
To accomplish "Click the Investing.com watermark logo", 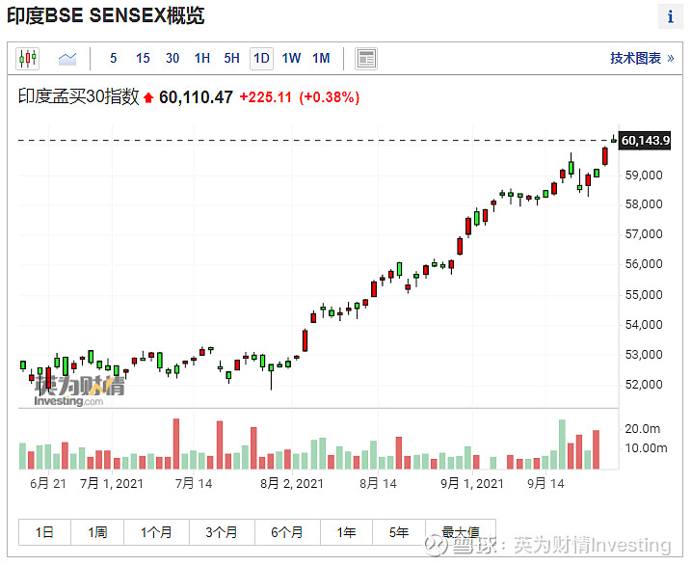I will pyautogui.click(x=78, y=391).
